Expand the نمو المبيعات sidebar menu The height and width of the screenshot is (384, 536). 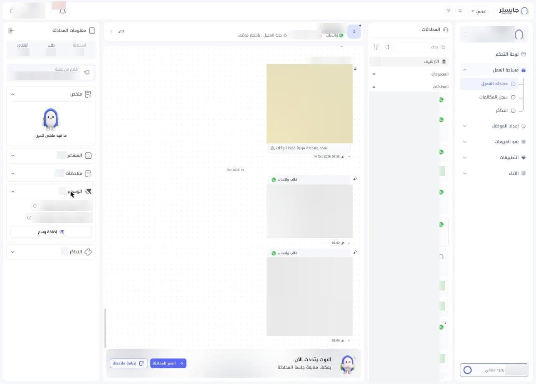coord(464,142)
